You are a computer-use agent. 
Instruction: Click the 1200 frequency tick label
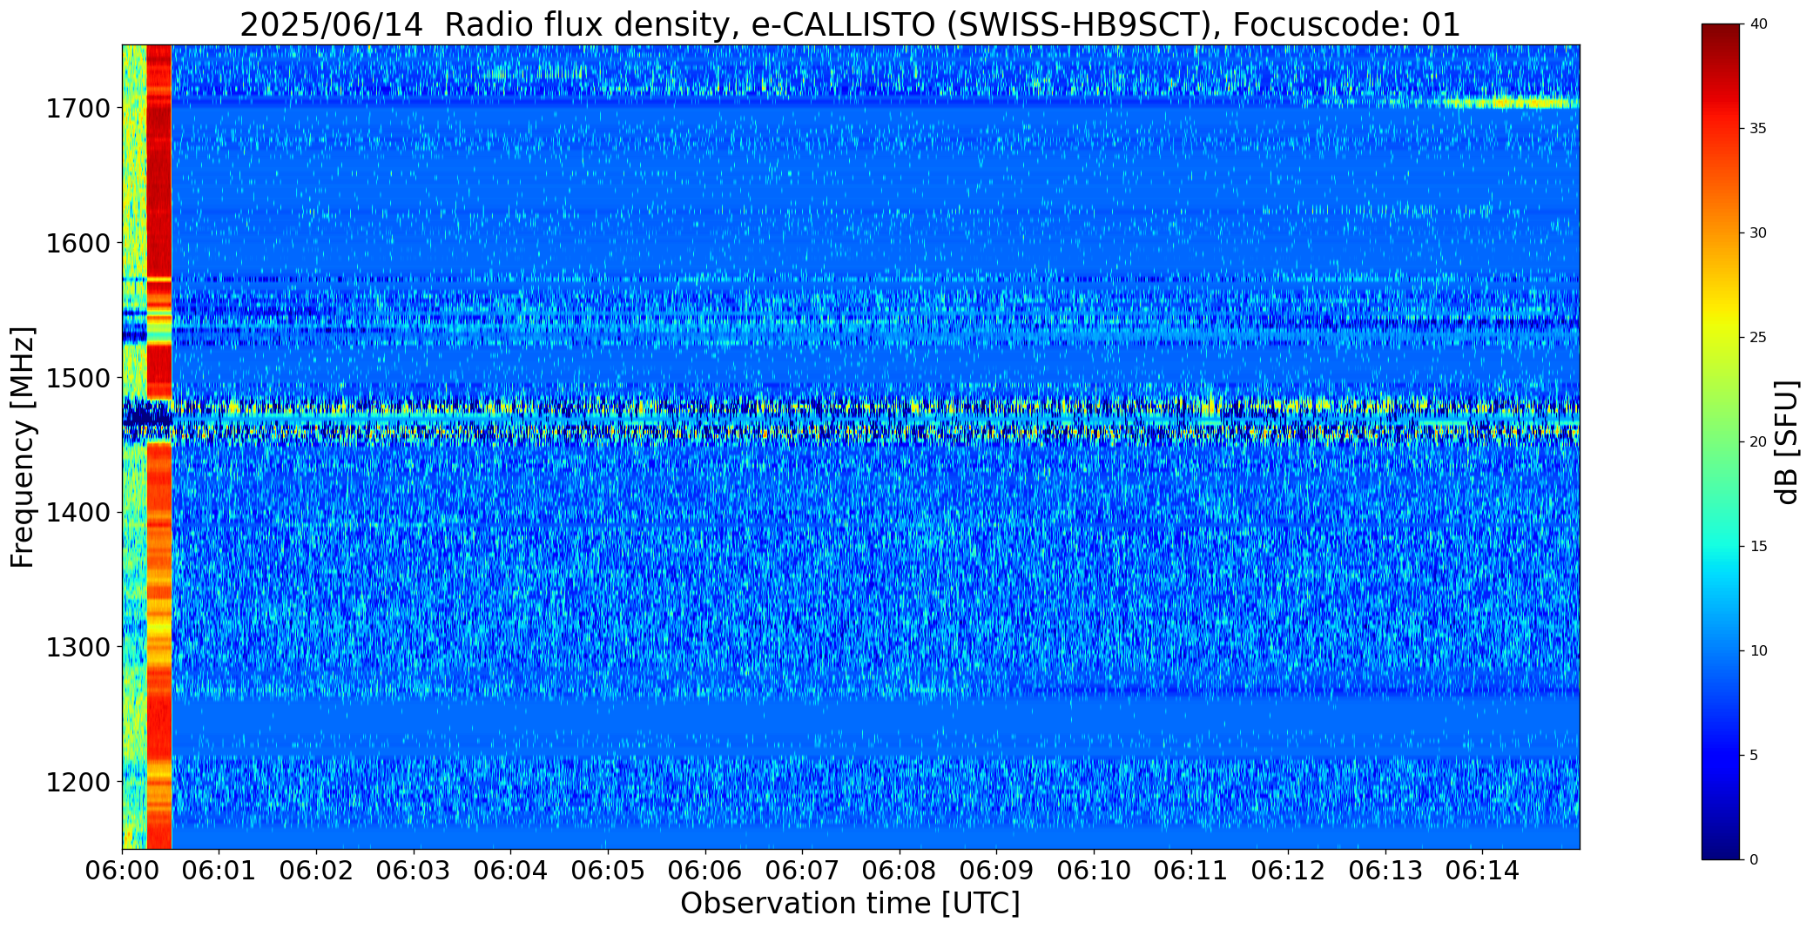[x=78, y=782]
